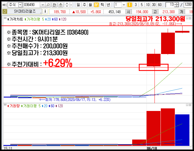Screen dimensions: 194x151
Task: Click the candle count spinner arrows
Action: pos(177,5)
